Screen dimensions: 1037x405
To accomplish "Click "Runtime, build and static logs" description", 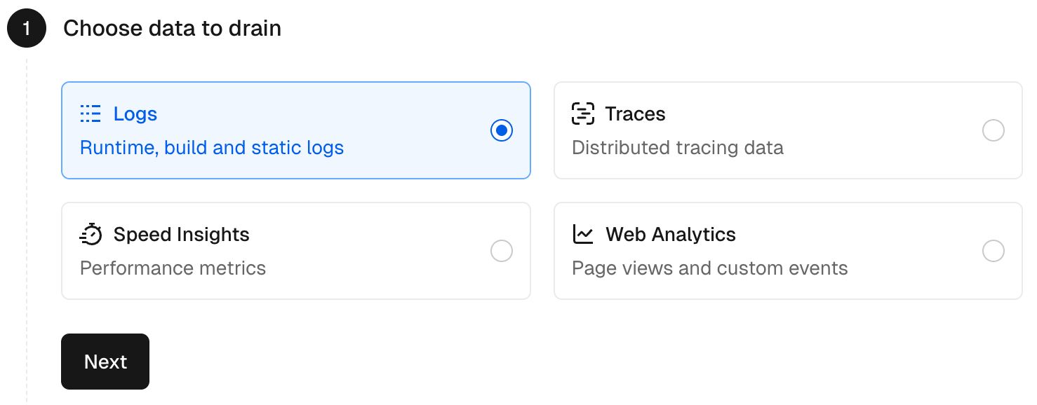I will [212, 148].
